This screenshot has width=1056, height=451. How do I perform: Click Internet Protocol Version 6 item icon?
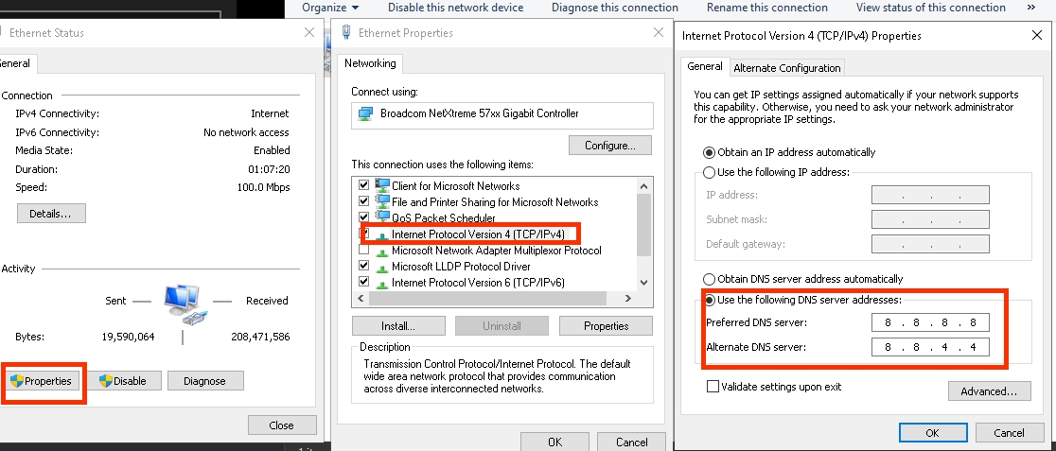click(x=382, y=284)
